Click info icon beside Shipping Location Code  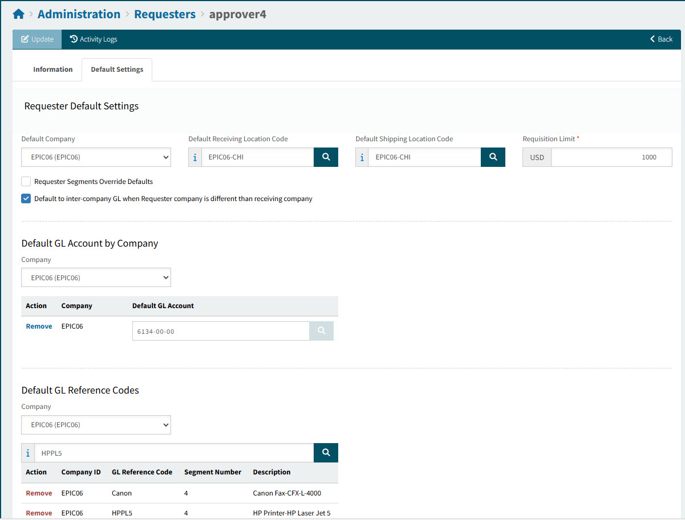click(362, 157)
